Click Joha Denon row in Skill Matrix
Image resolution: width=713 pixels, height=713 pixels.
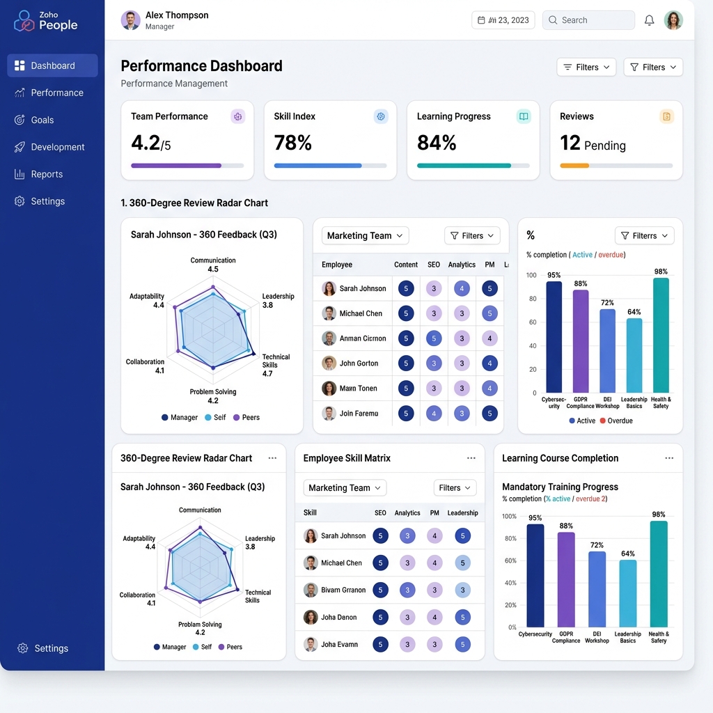tap(390, 617)
